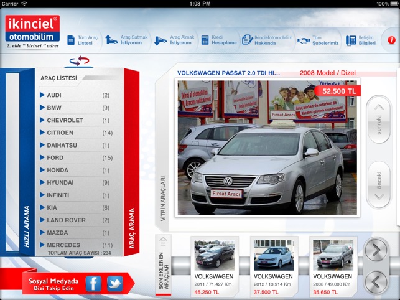Tap the Twitter bird icon

pos(115,283)
